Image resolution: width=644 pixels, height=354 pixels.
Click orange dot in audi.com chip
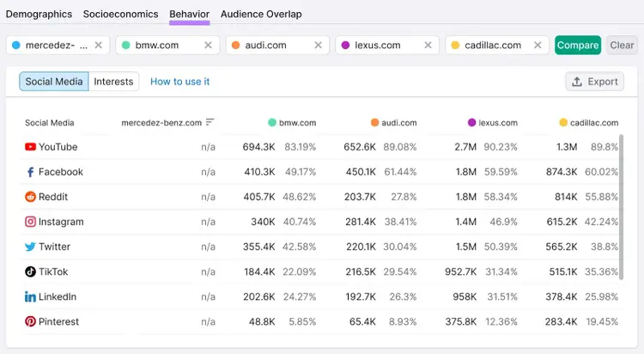(236, 46)
